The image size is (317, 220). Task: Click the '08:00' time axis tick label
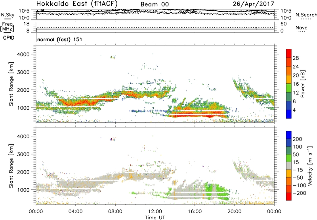click(115, 212)
